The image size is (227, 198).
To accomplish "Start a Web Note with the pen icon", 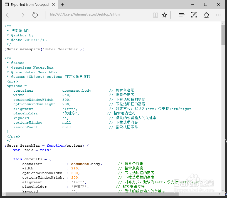I will (194, 15).
